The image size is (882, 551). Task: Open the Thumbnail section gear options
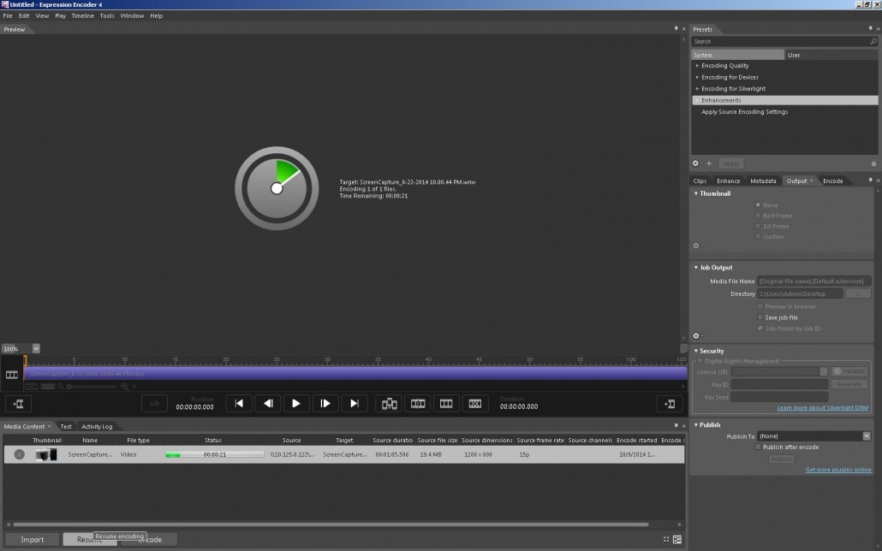pos(696,246)
